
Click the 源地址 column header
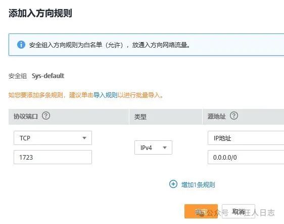pos(217,116)
